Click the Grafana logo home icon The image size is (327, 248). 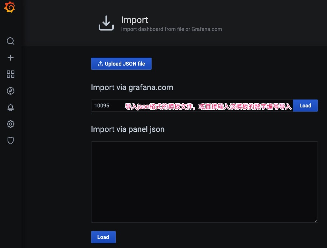10,8
